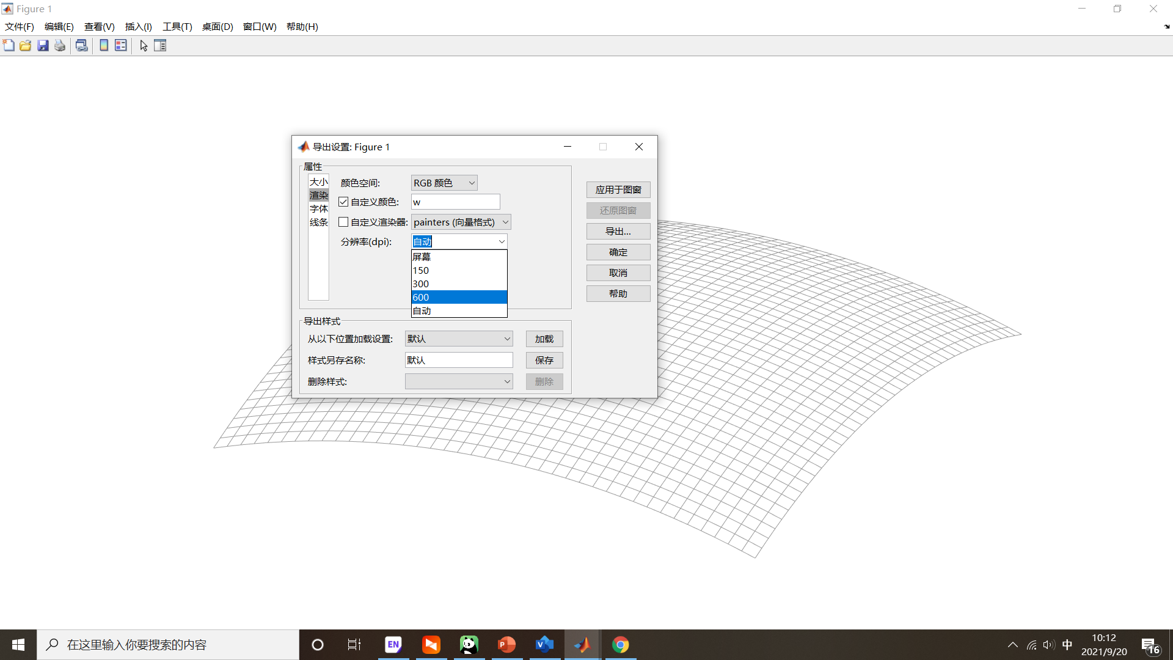Screen dimensions: 1173x660
Task: Save the figure using the save icon
Action: [43, 45]
